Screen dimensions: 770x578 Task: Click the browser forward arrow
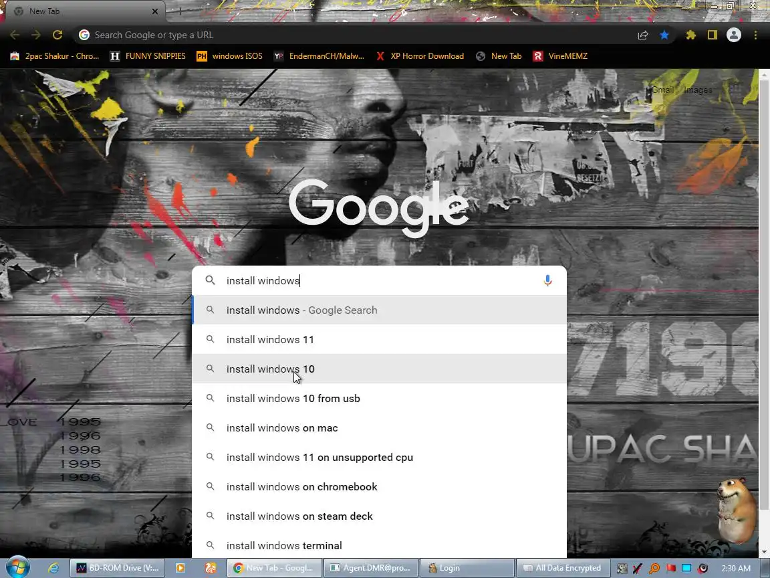(x=36, y=35)
